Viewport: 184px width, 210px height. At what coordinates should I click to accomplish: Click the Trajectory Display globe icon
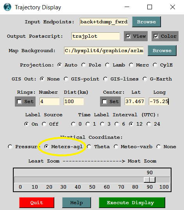(x=7, y=7)
